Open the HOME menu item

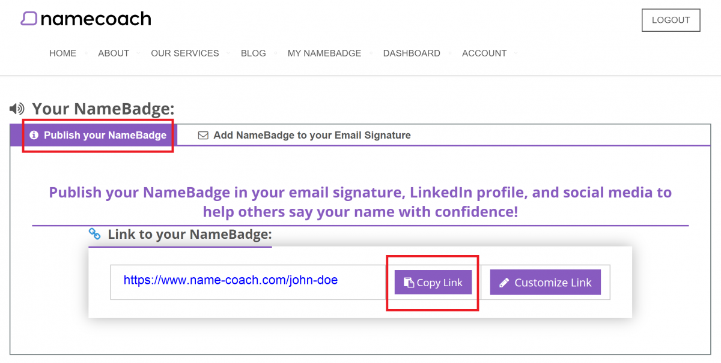click(62, 53)
